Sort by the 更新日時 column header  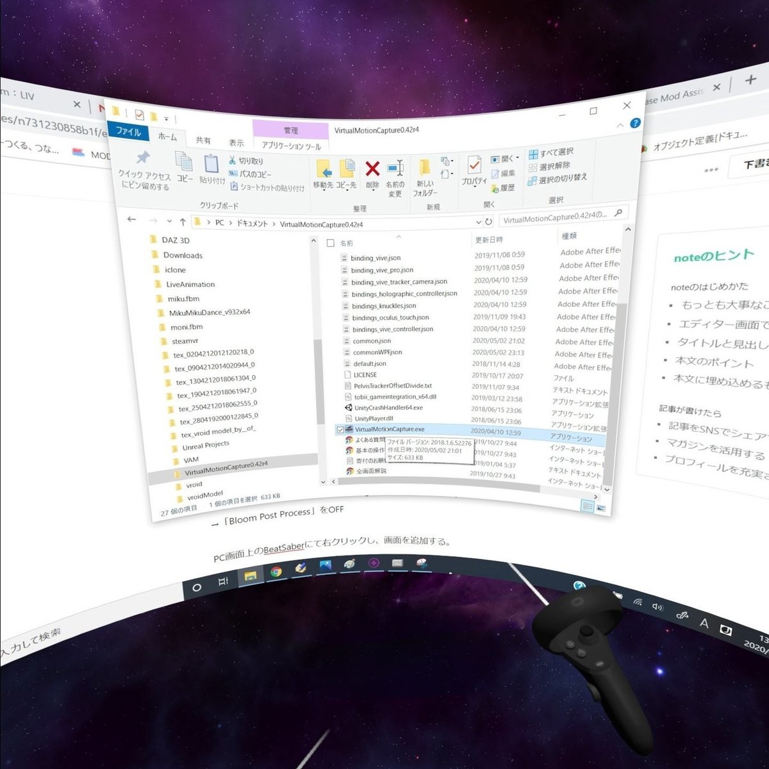(488, 240)
